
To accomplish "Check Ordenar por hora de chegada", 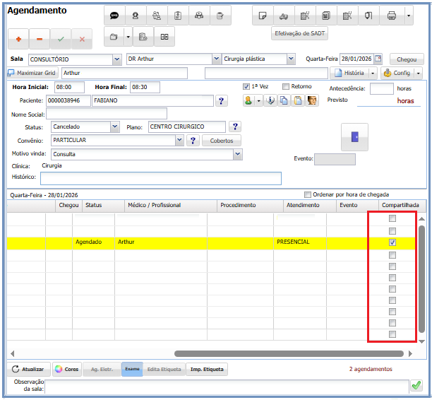I will pos(307,194).
